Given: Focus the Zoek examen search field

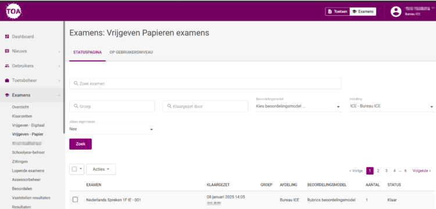Looking at the screenshot, I should [x=205, y=84].
